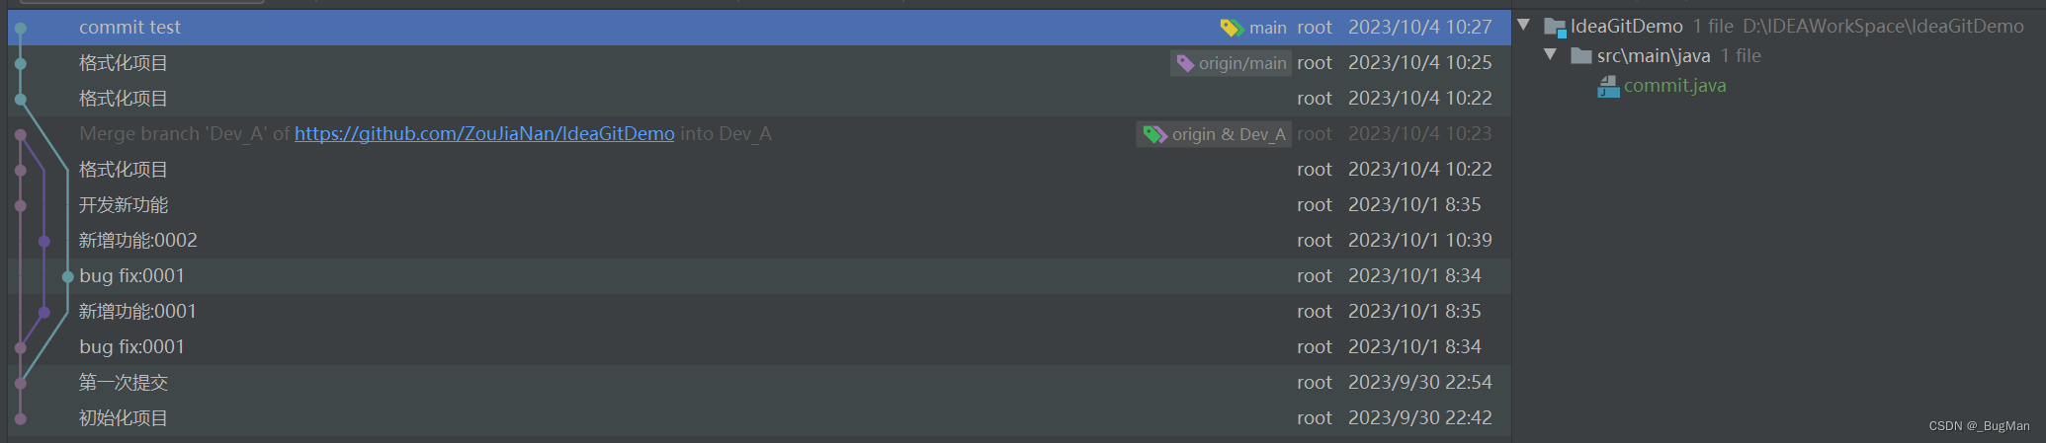Viewport: 2046px width, 443px height.
Task: Select commit.java in the changed files tree
Action: point(1674,86)
